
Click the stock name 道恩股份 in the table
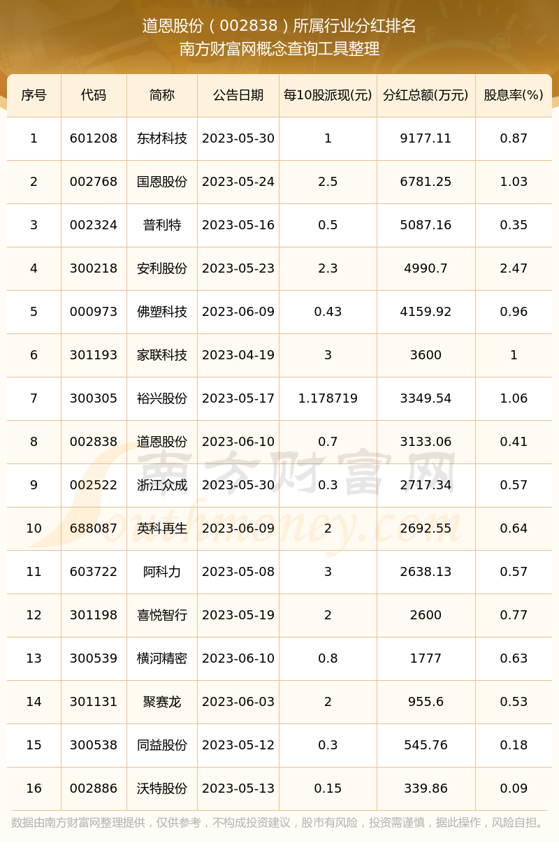162,442
